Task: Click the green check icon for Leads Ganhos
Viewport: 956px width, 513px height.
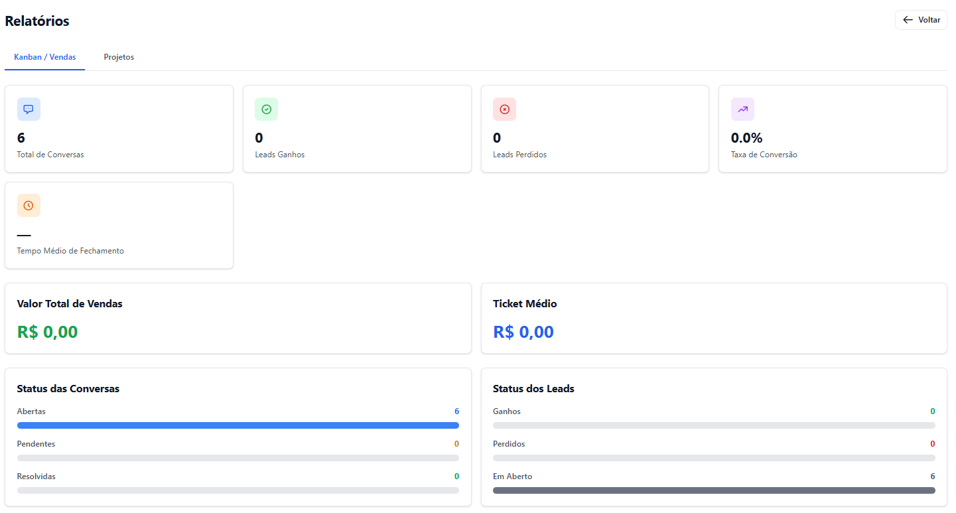Action: 267,109
